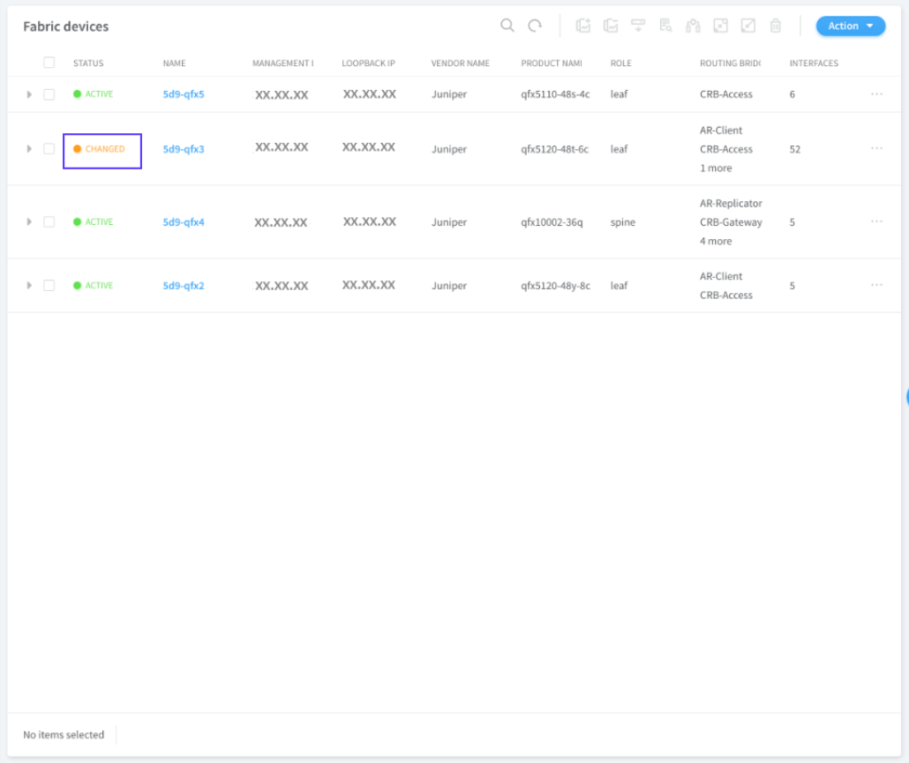Open the 5d9-qfx2 device link
Viewport: 909px width, 763px height.
pyautogui.click(x=184, y=286)
